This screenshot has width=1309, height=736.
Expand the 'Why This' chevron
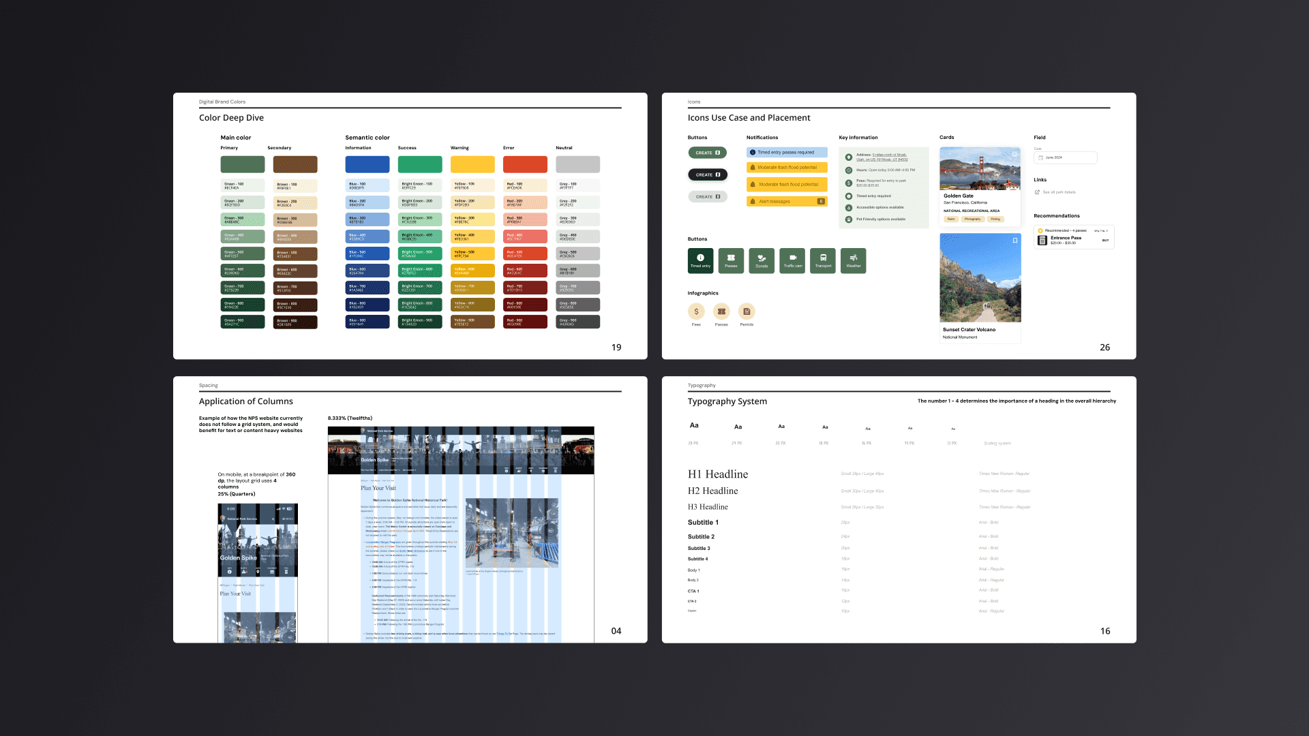click(1107, 231)
